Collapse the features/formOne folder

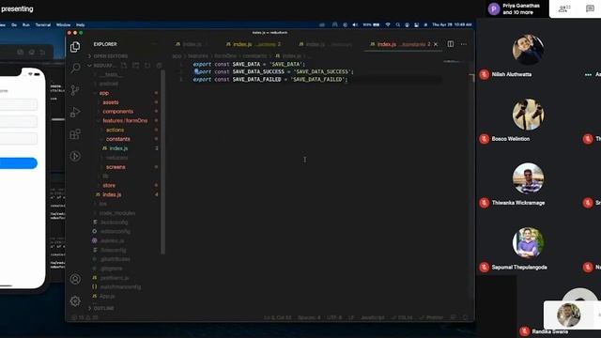pos(125,121)
